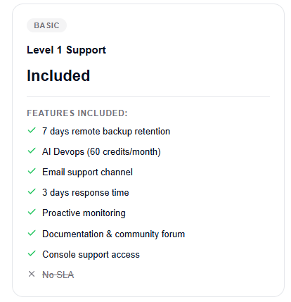Click the 3 days response time text
Screen dimensions: 291x302
click(86, 193)
